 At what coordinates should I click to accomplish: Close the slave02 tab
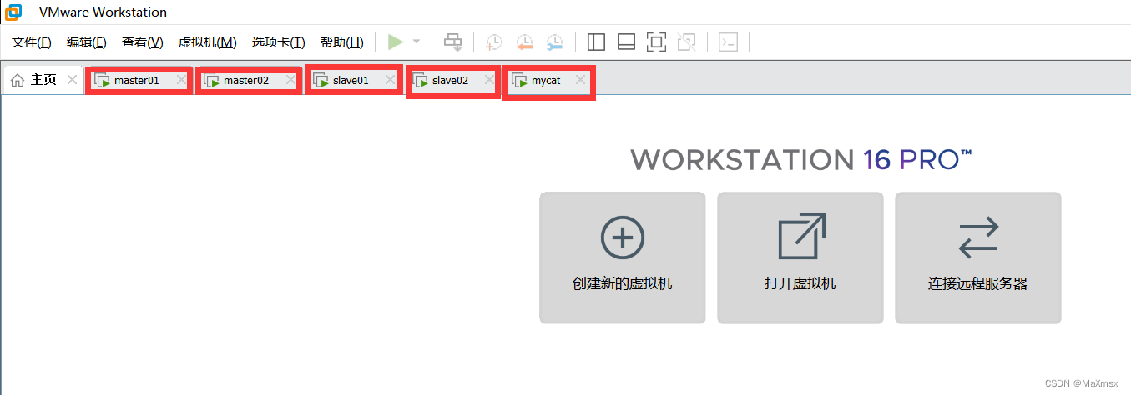[490, 80]
